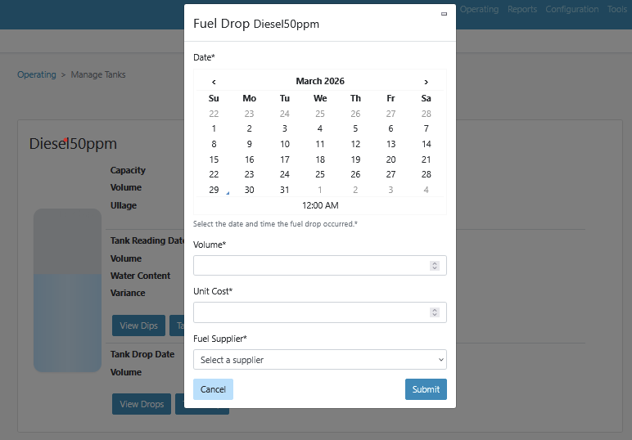This screenshot has width=632, height=440.
Task: Go to previous month in calendar
Action: 214,82
